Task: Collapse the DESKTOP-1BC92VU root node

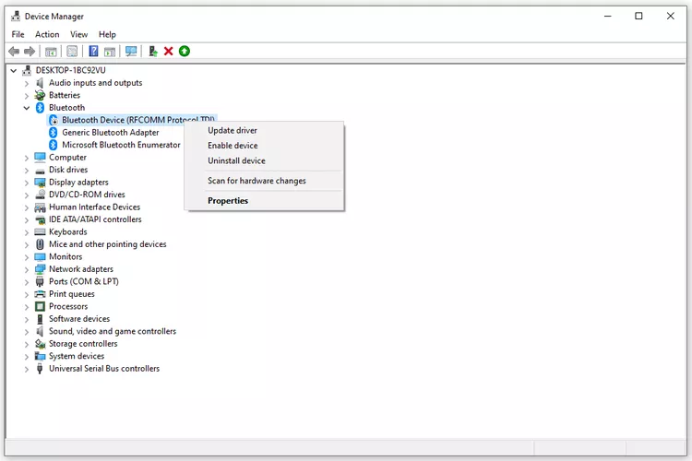Action: click(x=14, y=71)
